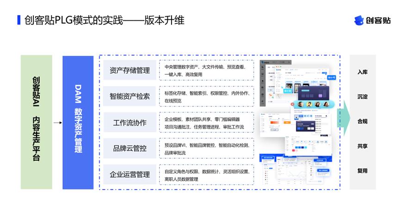Click the 智能资产检索 box

129,96
